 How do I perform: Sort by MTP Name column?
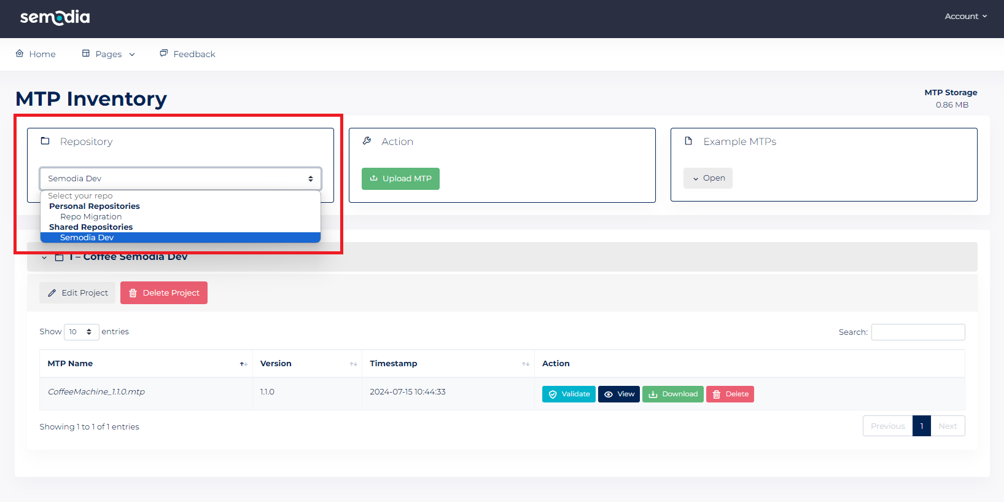point(146,364)
